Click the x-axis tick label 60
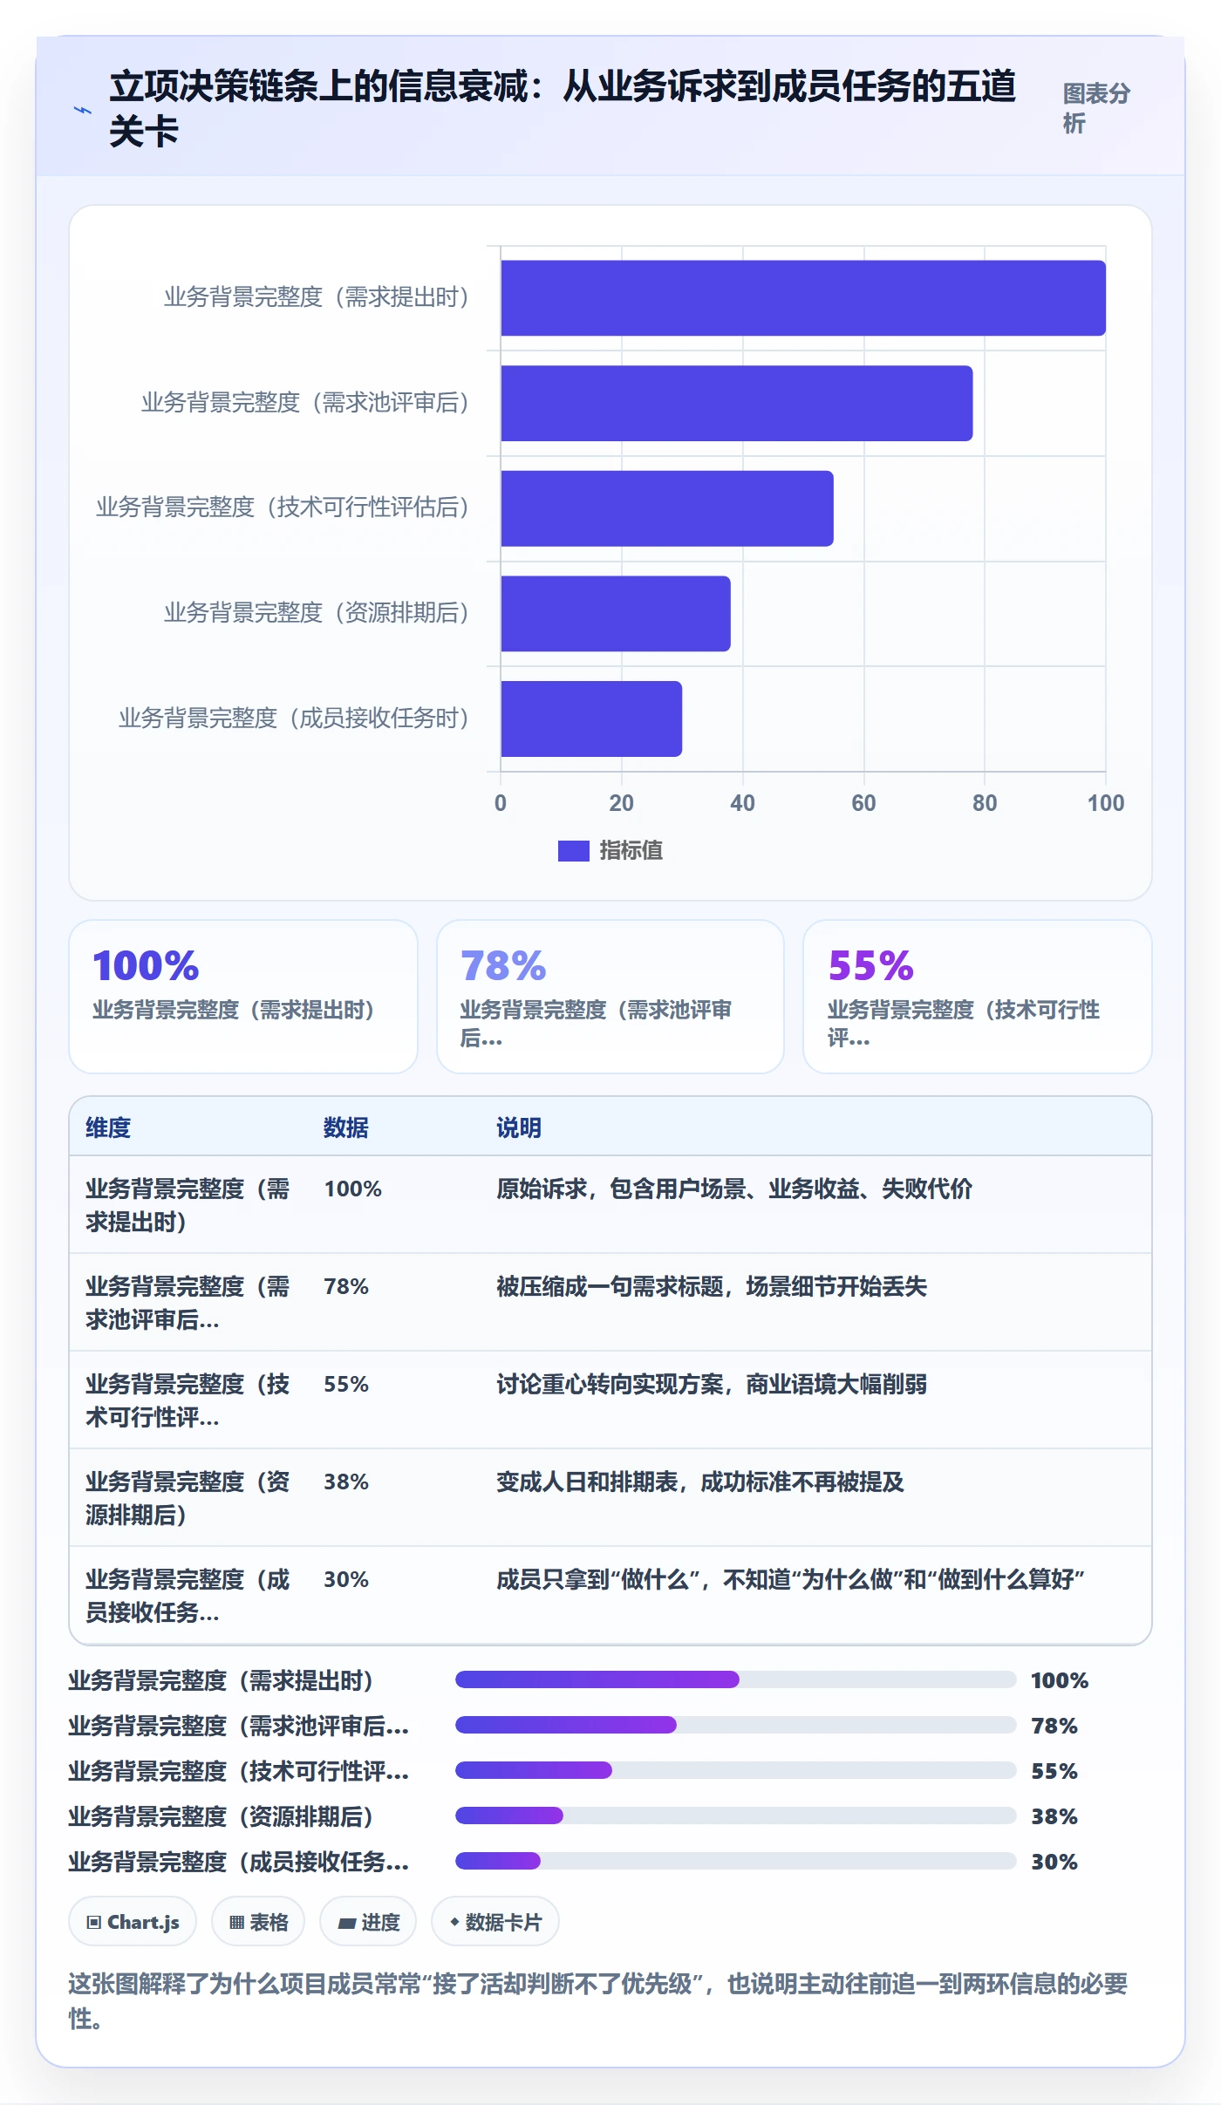Screen dimensions: 1221x2105 (x=863, y=803)
